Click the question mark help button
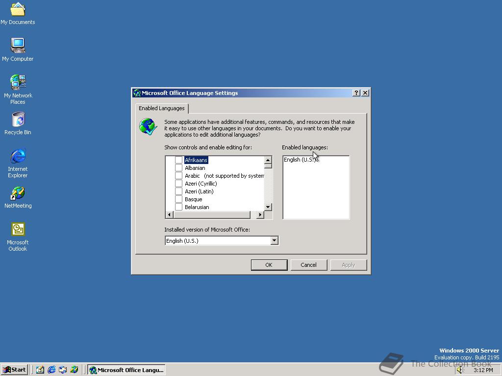Image resolution: width=502 pixels, height=376 pixels. point(356,93)
